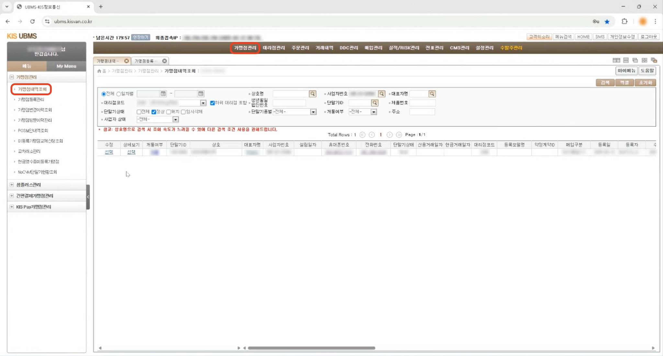Close the 가맹점내역 tab
Image resolution: width=663 pixels, height=356 pixels.
tap(126, 61)
